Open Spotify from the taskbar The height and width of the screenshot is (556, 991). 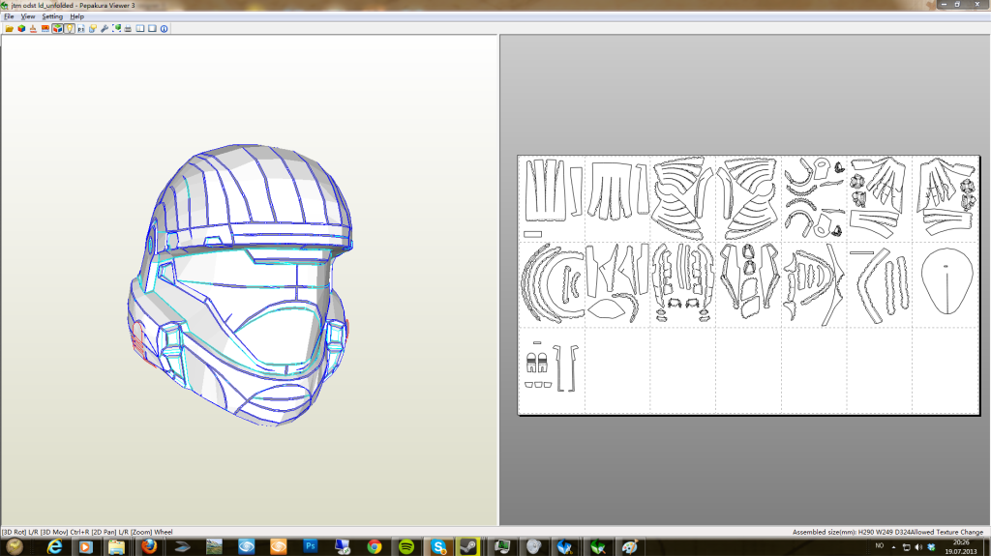point(406,546)
